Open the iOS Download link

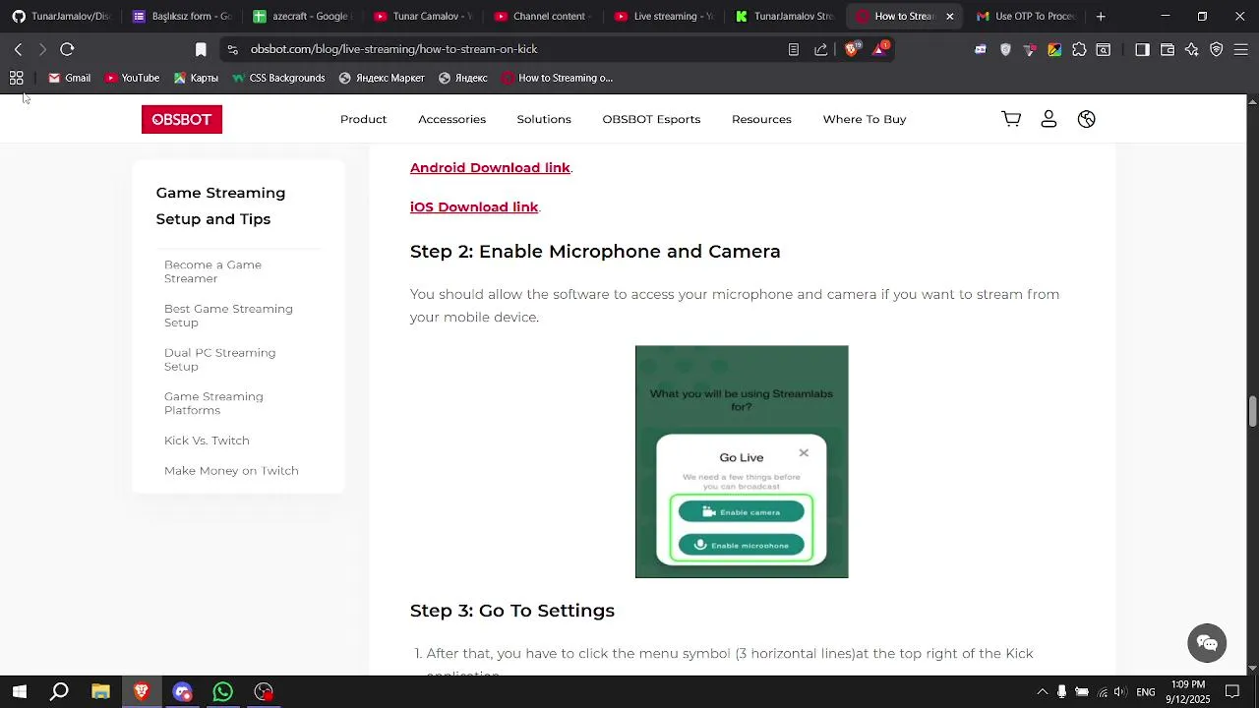[474, 207]
